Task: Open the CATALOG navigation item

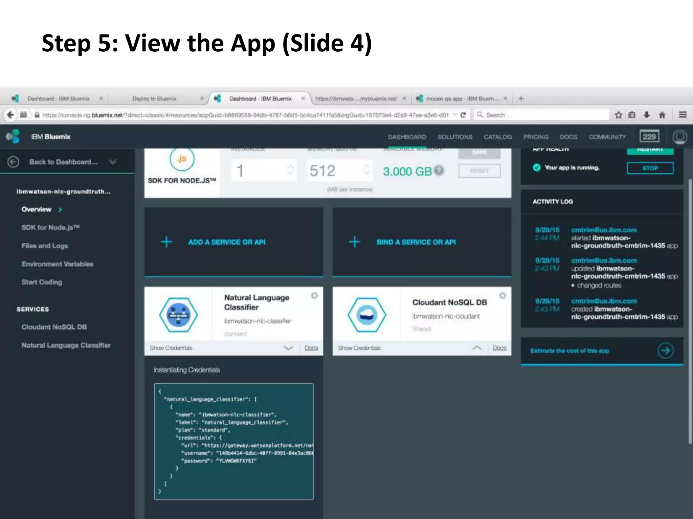Action: [x=498, y=137]
